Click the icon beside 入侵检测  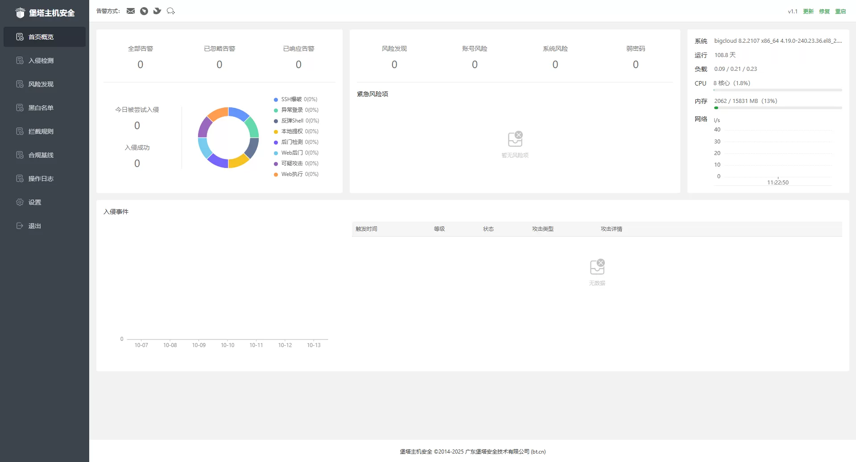[x=20, y=61]
